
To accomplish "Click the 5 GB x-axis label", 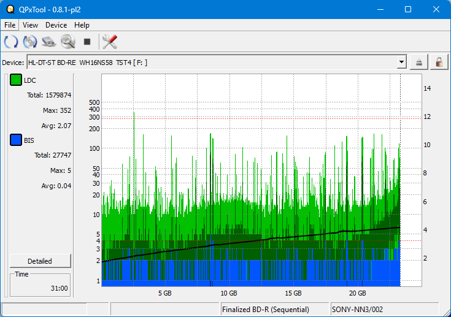I will coord(164,293).
